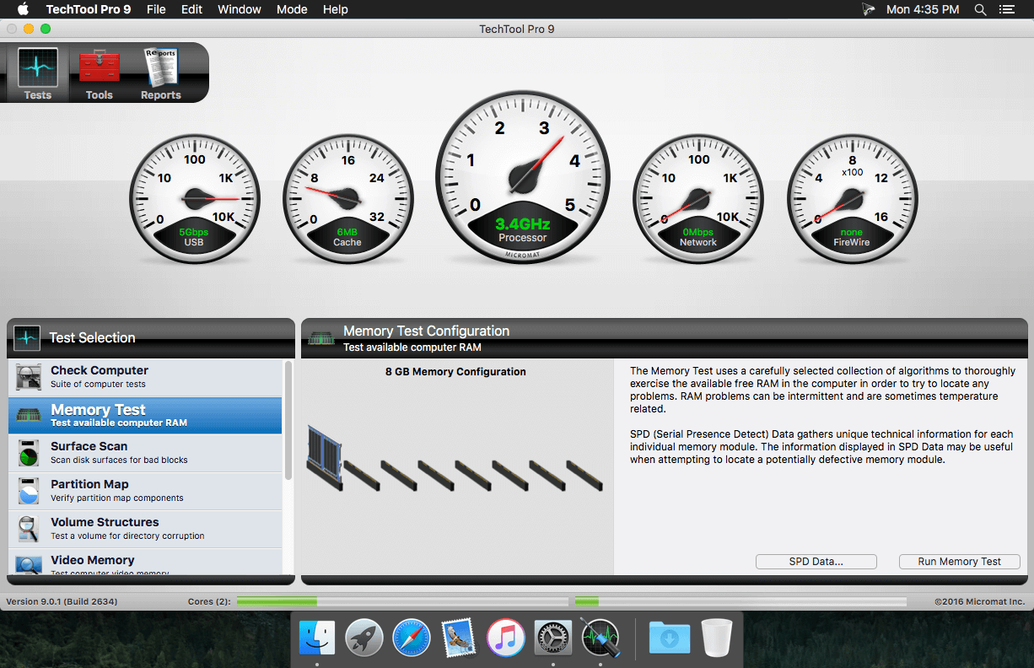
Task: Select the Check Computer test
Action: tap(145, 377)
